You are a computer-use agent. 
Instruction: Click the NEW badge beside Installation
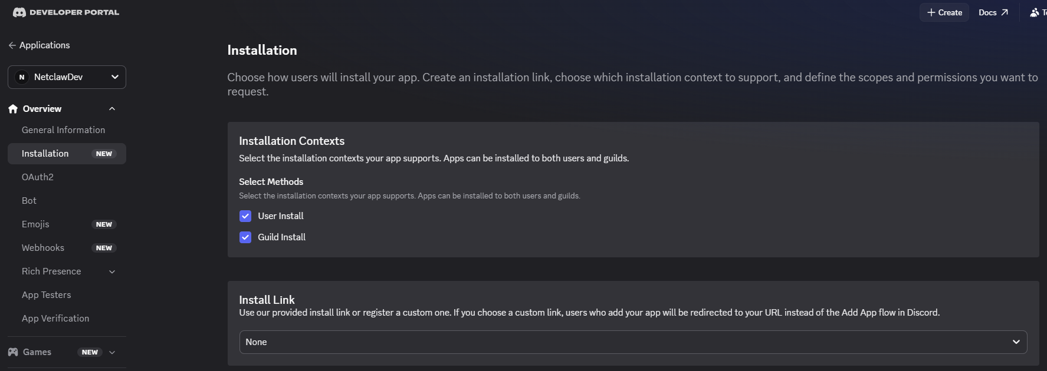click(104, 154)
